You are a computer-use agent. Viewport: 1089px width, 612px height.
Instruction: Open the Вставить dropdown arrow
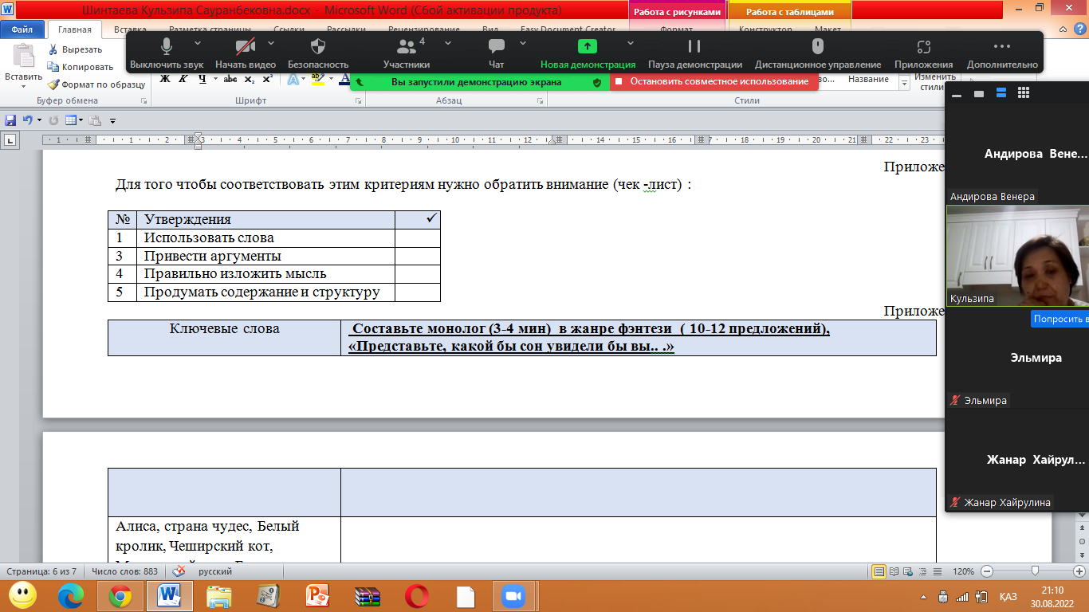(x=23, y=86)
